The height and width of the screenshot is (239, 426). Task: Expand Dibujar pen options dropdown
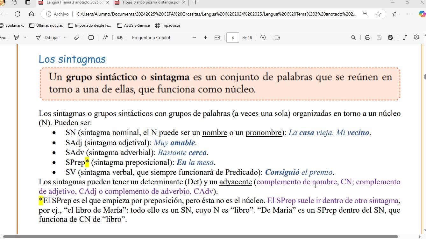(x=65, y=38)
